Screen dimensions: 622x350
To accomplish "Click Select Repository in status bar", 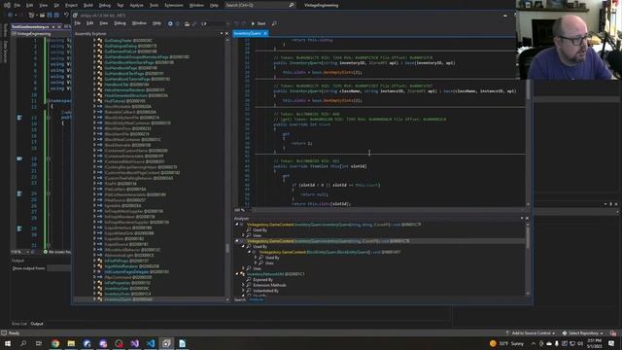I will tap(582, 332).
